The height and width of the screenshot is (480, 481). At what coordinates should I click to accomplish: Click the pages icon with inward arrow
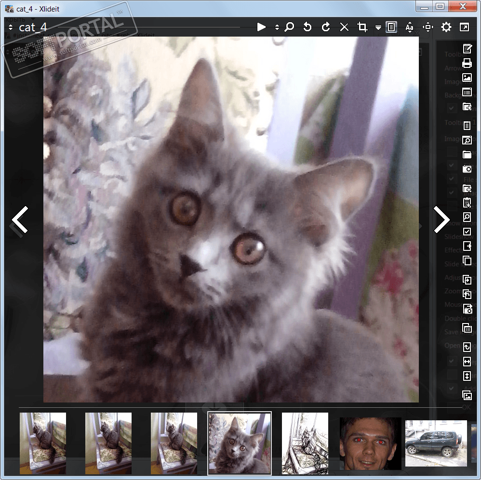tap(467, 280)
